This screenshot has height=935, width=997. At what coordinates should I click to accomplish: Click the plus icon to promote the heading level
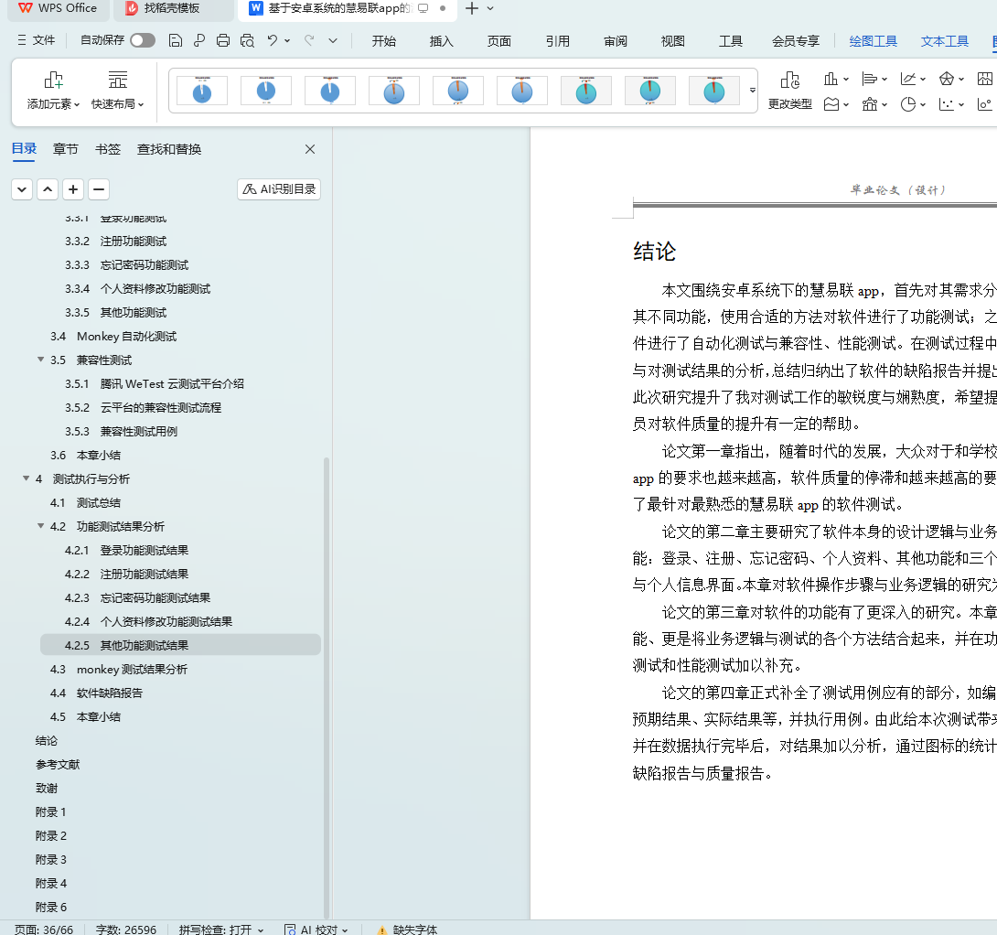[73, 189]
